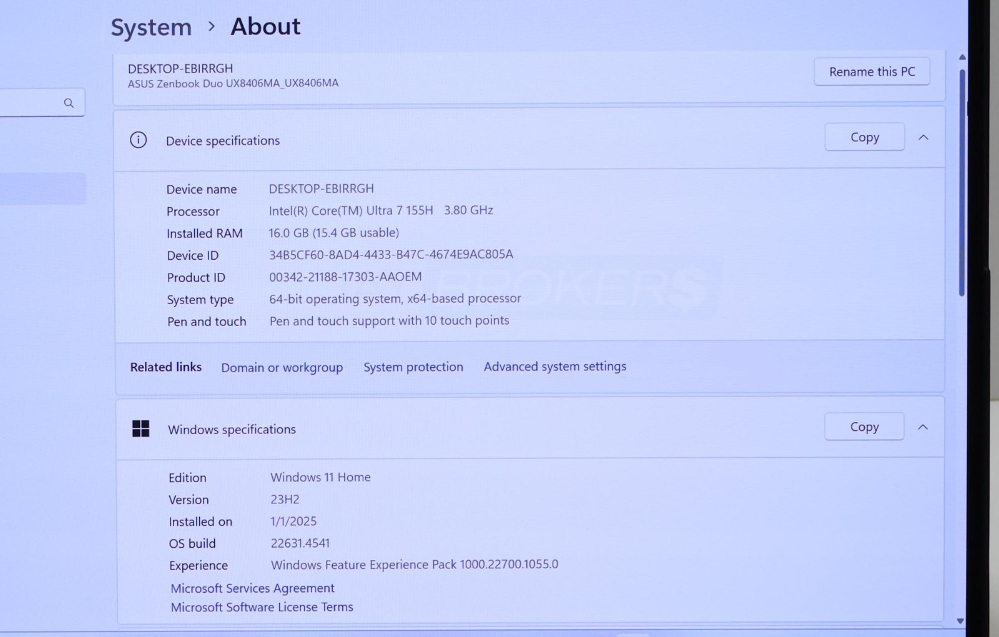Click the Device name value DESKTOP-EBIRRGH
The image size is (999, 637).
[322, 189]
